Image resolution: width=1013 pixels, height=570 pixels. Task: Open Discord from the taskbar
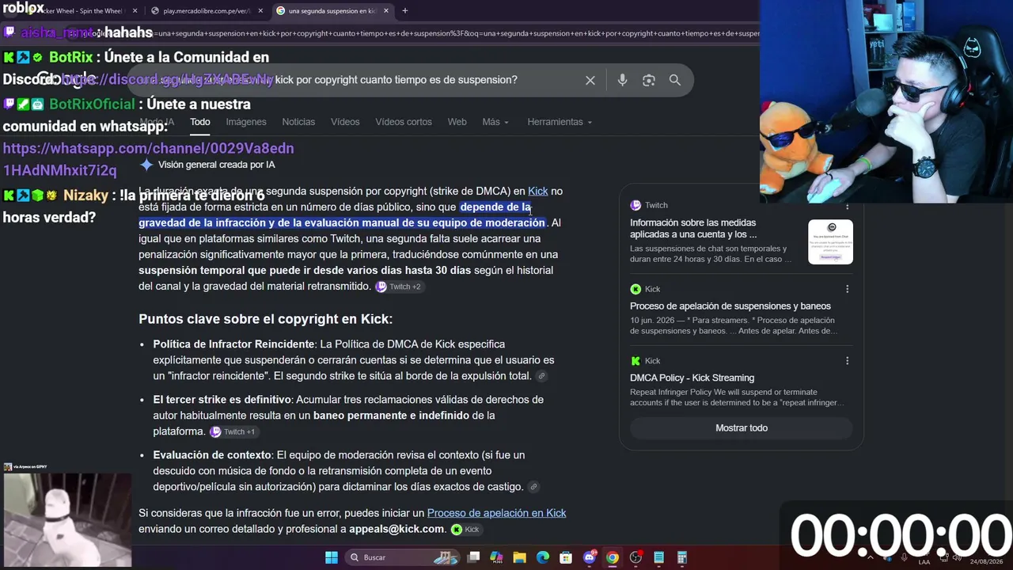(589, 557)
